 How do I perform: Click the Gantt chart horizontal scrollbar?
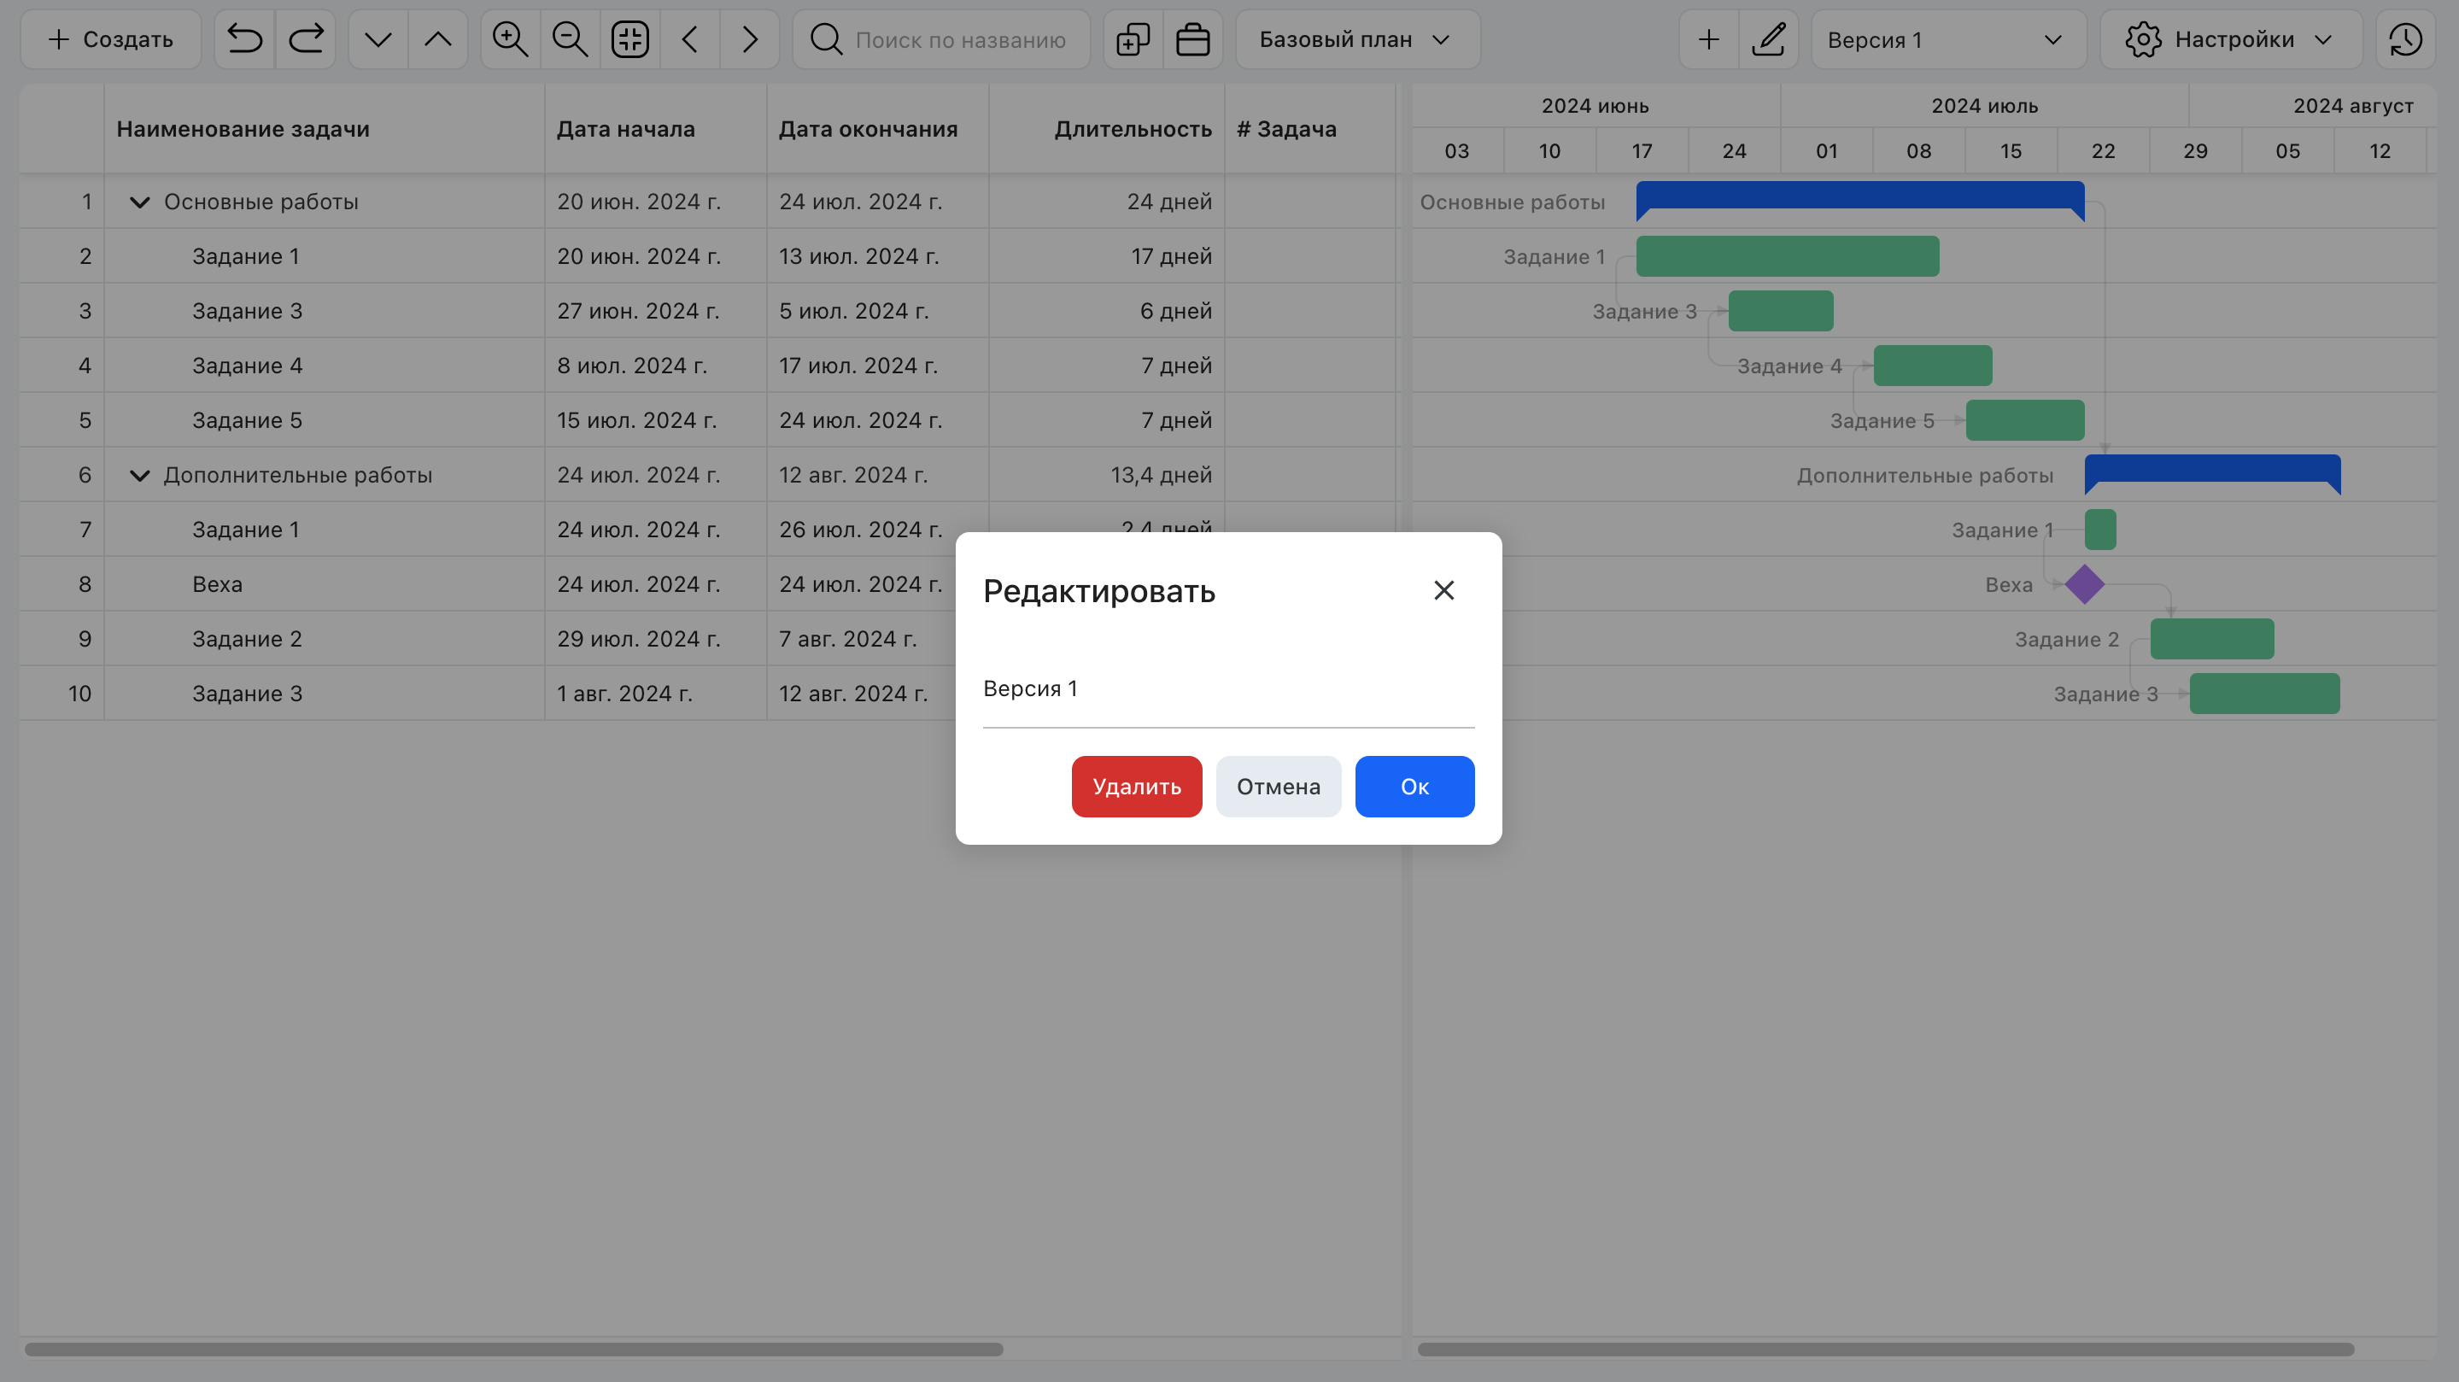tap(1885, 1350)
